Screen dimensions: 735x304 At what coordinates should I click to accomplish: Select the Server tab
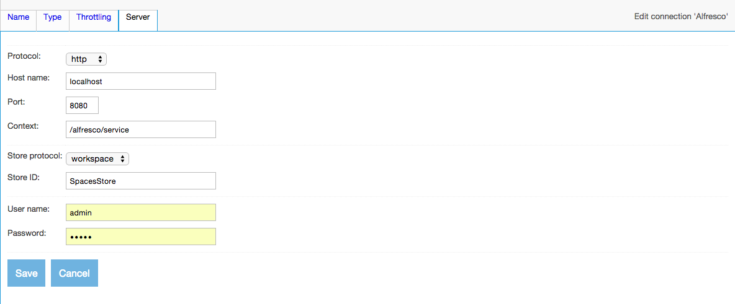[x=138, y=17]
